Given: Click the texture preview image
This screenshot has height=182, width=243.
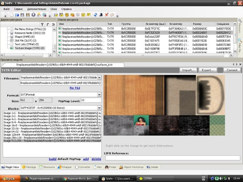Looking at the screenshot, I should point(164,105).
